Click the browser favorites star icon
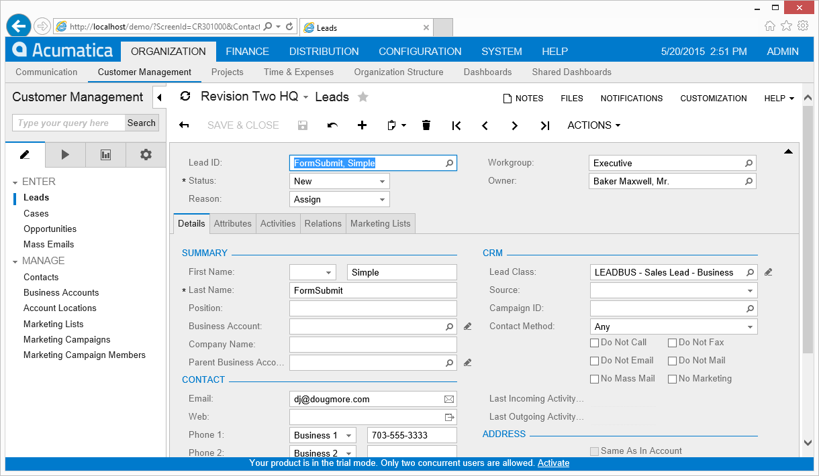 (787, 26)
